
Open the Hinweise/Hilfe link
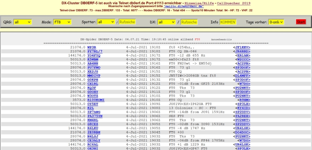[x=200, y=3]
